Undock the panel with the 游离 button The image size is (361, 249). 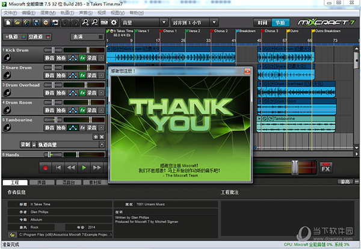click(345, 182)
